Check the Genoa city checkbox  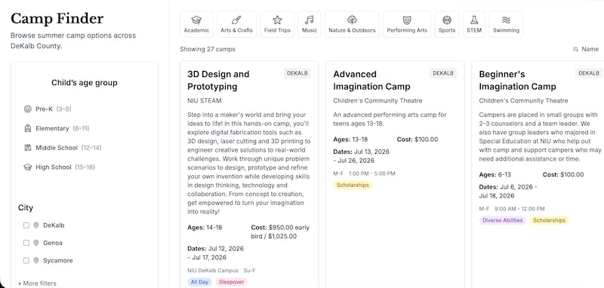26,243
